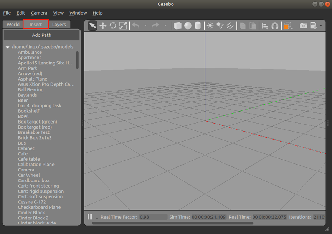The image size is (332, 234).
Task: Click the Real Time Factor value field
Action: coord(153,217)
